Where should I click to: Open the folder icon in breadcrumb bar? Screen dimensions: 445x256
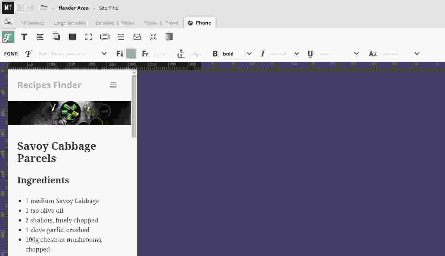(44, 8)
